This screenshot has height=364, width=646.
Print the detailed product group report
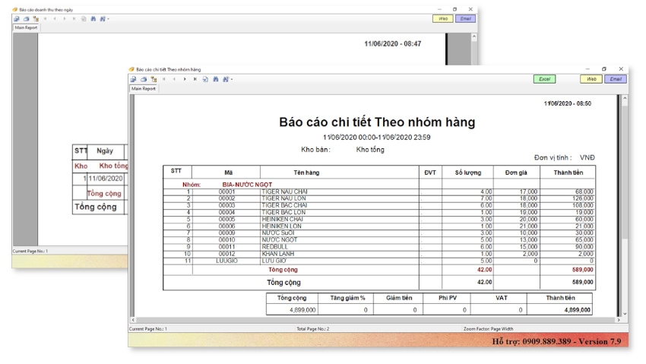143,79
